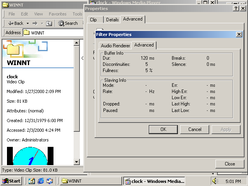This screenshot has height=186, width=248.
Task: Launch Internet Explorer from quick launch
Action: [x=41, y=181]
